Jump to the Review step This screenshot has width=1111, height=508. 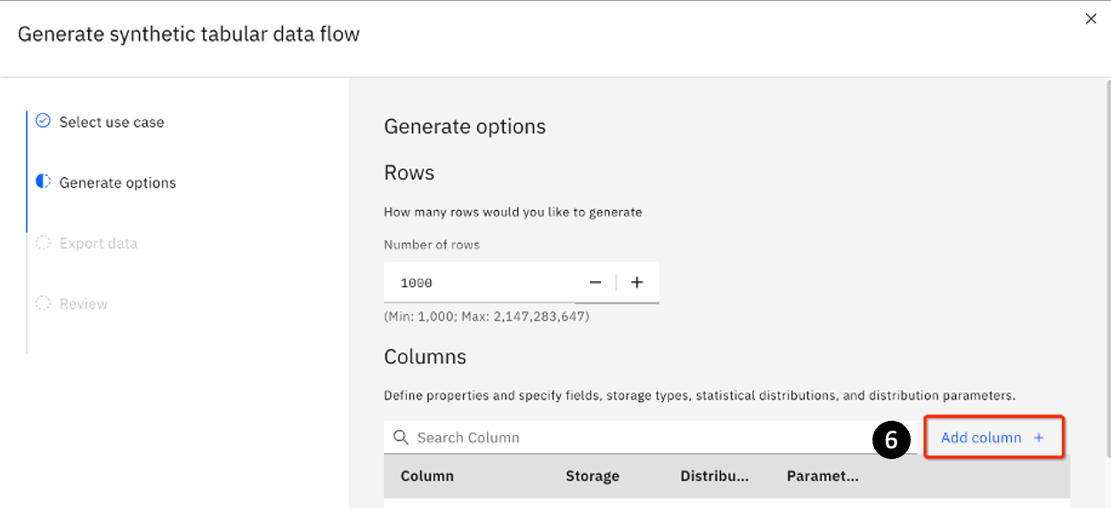tap(83, 303)
